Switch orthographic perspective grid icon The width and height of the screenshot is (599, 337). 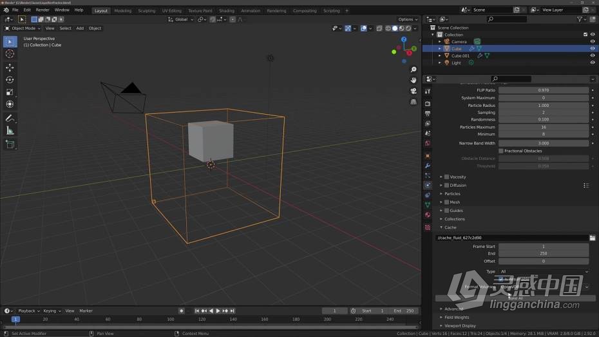(414, 102)
